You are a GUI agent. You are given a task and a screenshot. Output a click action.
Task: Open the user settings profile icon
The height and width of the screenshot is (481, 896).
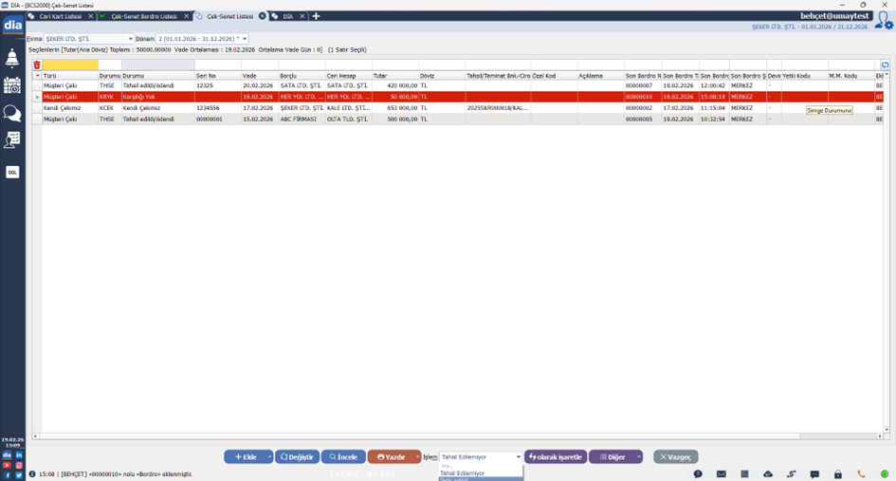pos(884,21)
